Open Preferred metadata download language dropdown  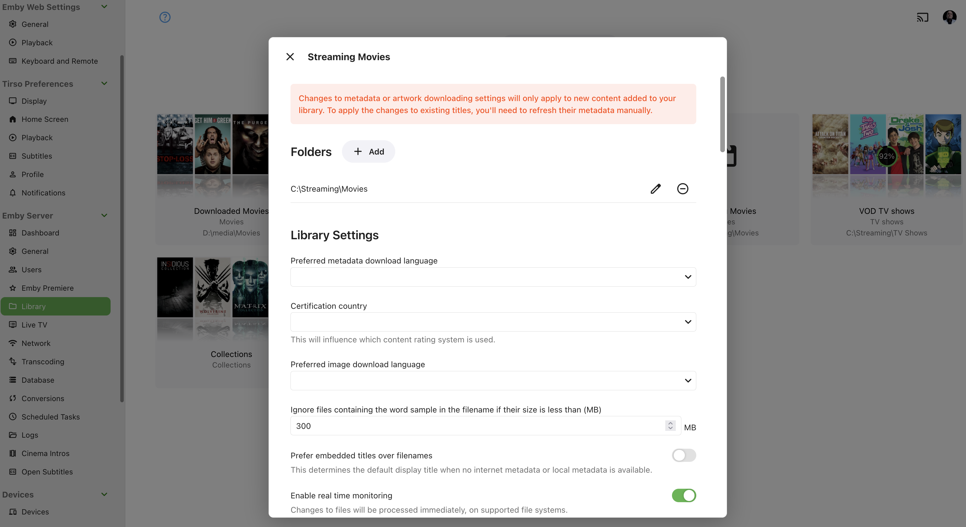point(493,277)
